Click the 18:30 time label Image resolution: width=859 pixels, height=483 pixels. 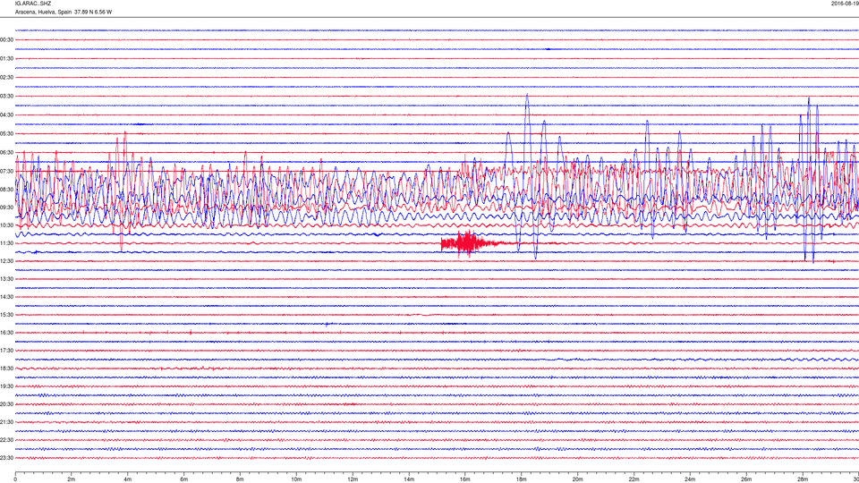[x=6, y=369]
